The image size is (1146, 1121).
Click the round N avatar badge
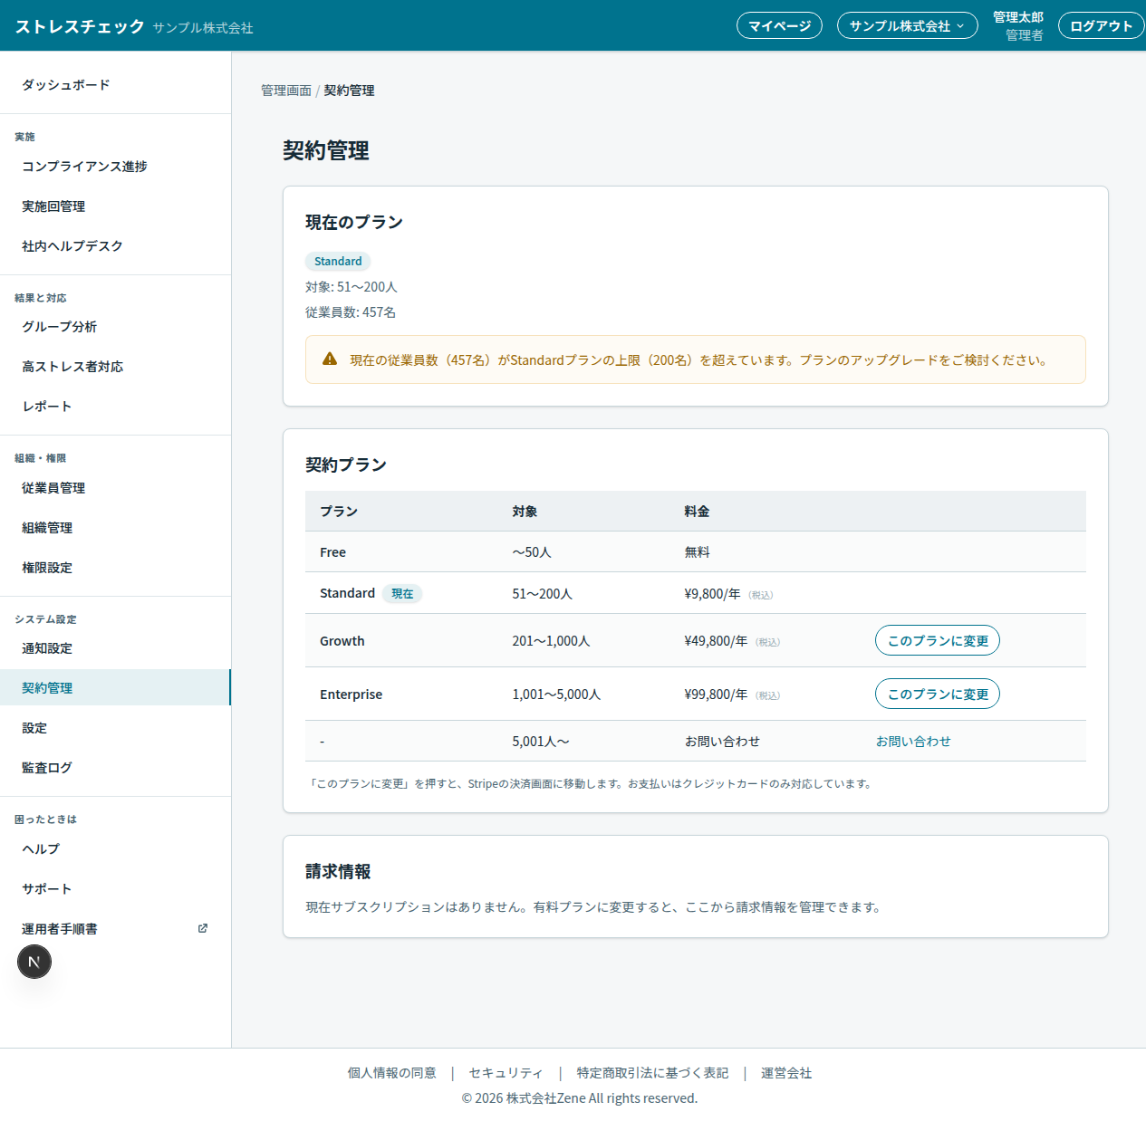pyautogui.click(x=34, y=962)
